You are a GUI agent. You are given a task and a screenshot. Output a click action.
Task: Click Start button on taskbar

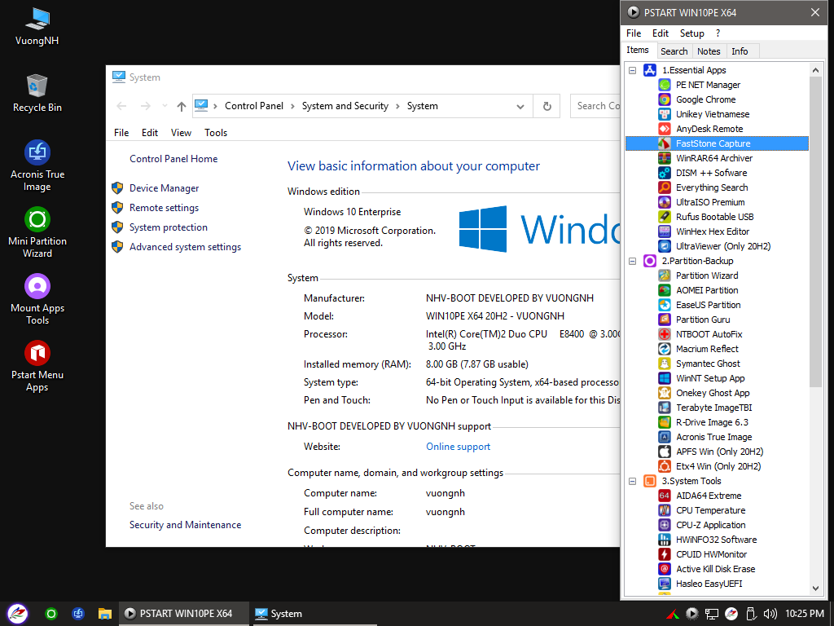(x=17, y=614)
